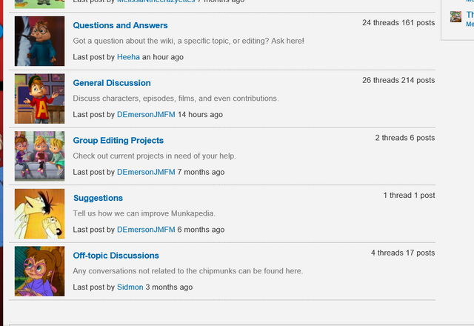Viewport: 474px width, 326px height.
Task: Open the General Discussion board
Action: [112, 83]
